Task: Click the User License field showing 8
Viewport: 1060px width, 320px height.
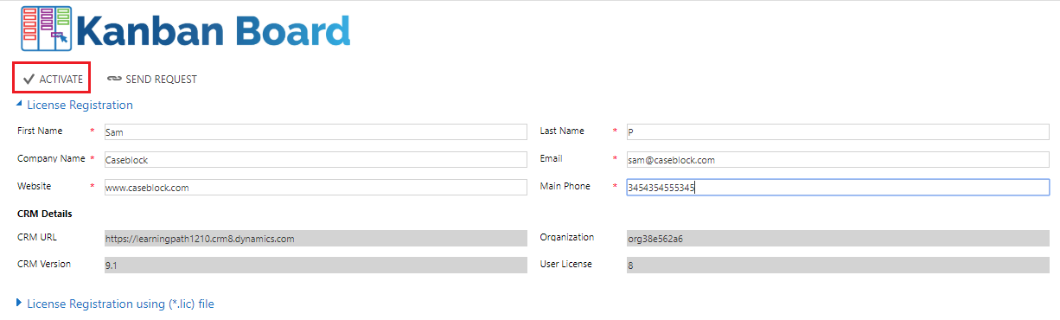Action: coord(838,266)
